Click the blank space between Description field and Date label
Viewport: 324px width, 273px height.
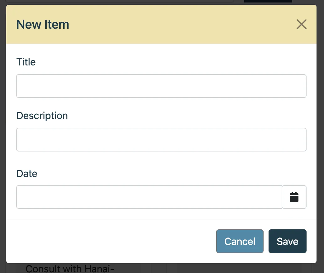tap(161, 160)
